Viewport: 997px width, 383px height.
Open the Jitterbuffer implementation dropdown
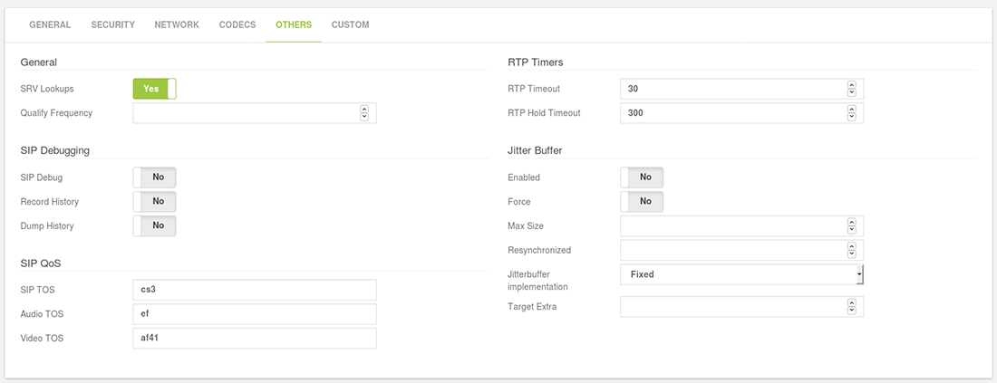click(x=742, y=274)
